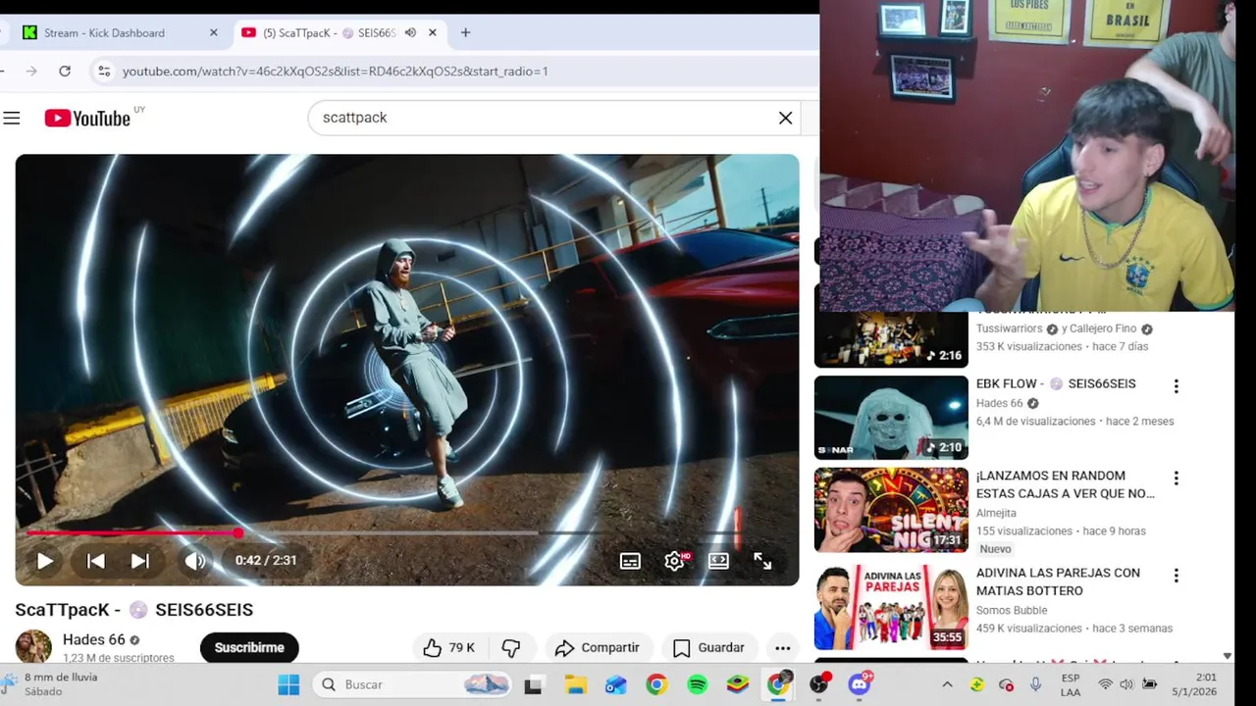
Task: Open Somos Bubble channel name
Action: click(1011, 610)
